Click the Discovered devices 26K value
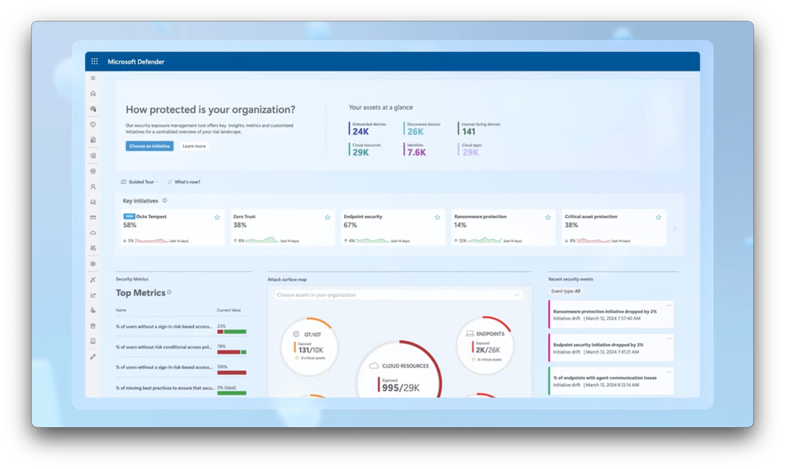 pyautogui.click(x=415, y=132)
